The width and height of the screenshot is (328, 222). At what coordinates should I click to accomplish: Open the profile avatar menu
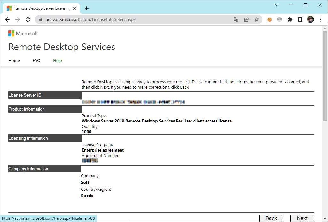coord(310,19)
